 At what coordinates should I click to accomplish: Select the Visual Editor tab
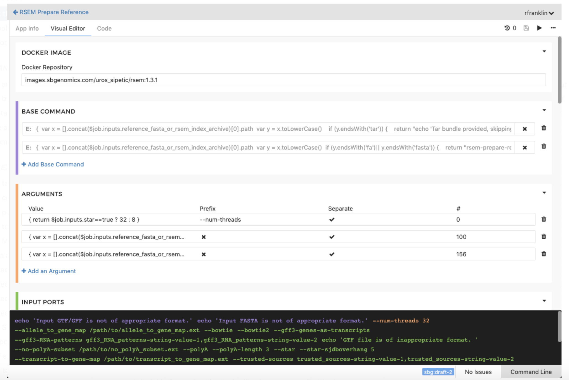point(68,29)
